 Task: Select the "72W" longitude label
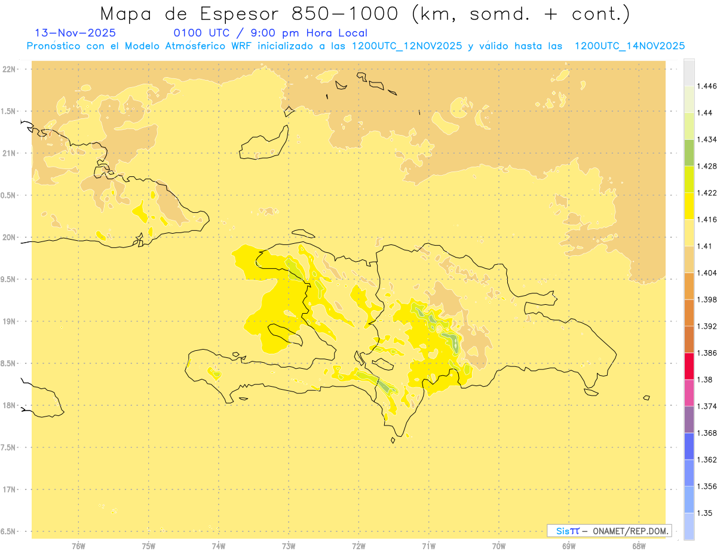pos(358,546)
